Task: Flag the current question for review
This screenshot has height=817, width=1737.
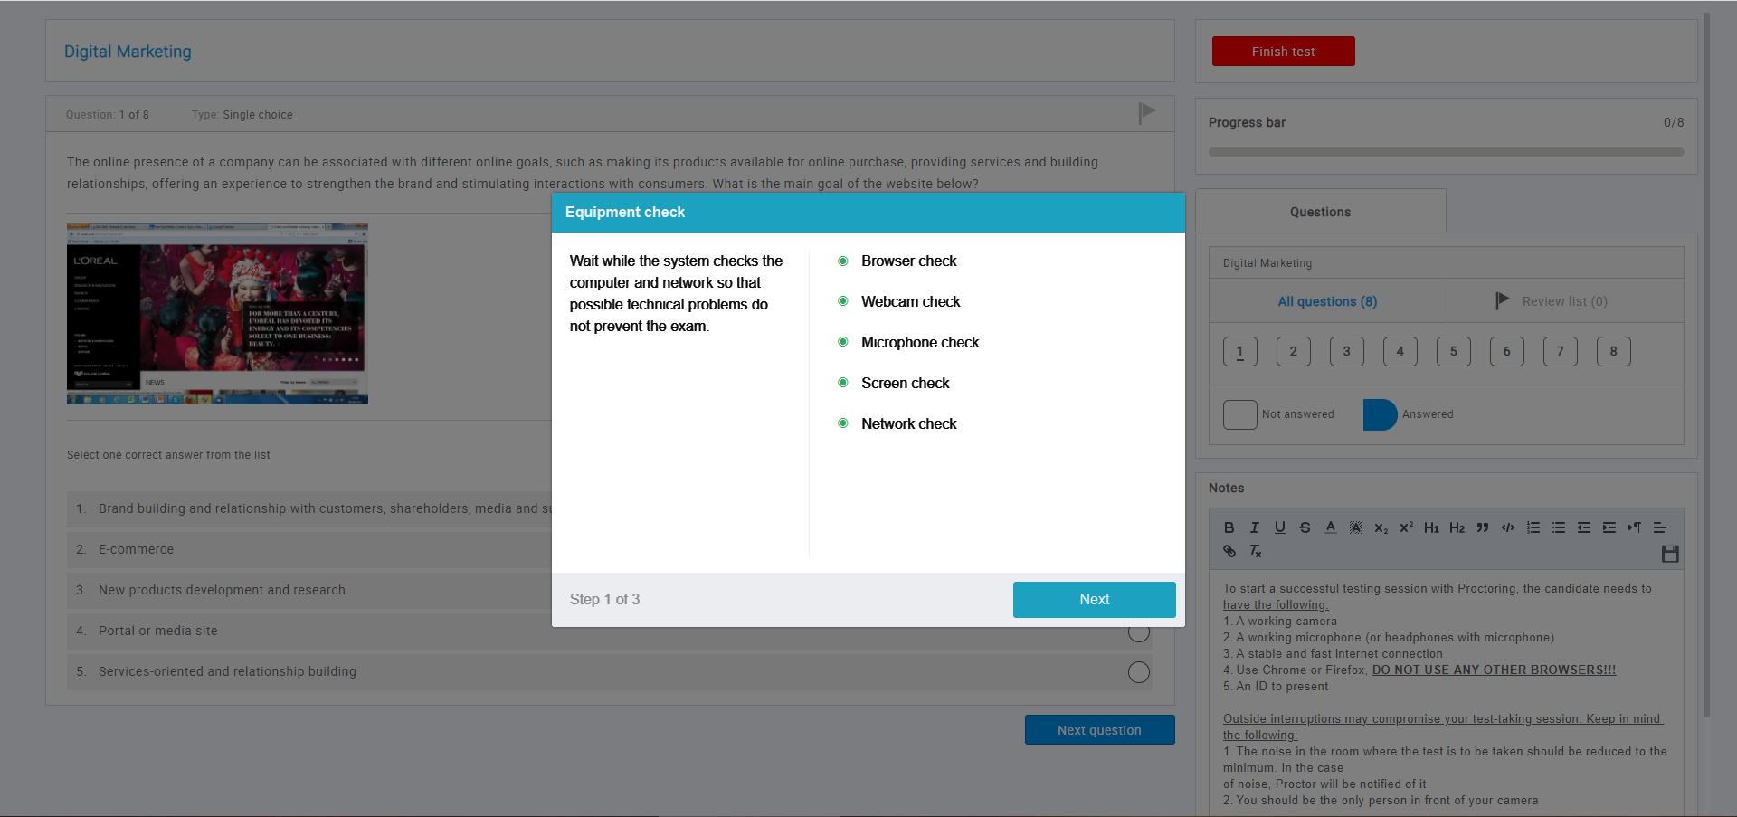Action: (x=1145, y=113)
